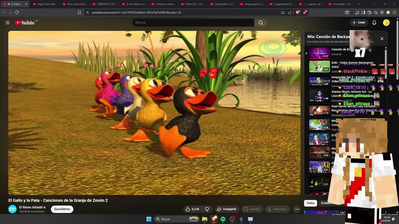Screen dimensions: 399x224
Task: Reload the page with the refresh icon
Action: pos(17,12)
